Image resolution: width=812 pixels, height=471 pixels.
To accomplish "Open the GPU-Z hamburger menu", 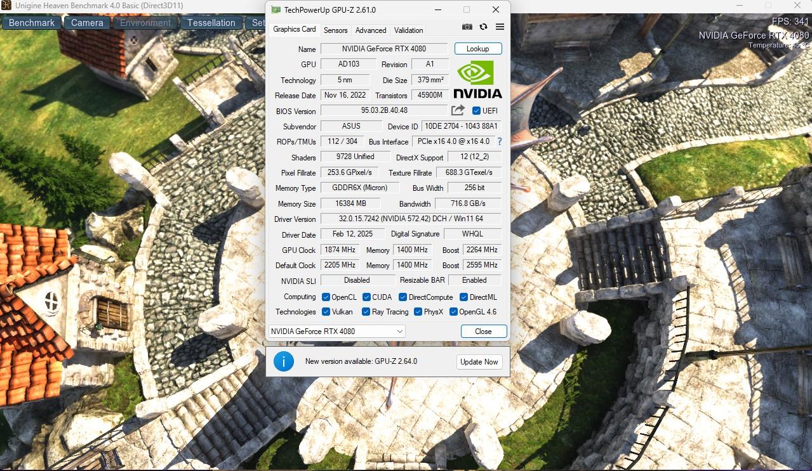I will tap(500, 27).
